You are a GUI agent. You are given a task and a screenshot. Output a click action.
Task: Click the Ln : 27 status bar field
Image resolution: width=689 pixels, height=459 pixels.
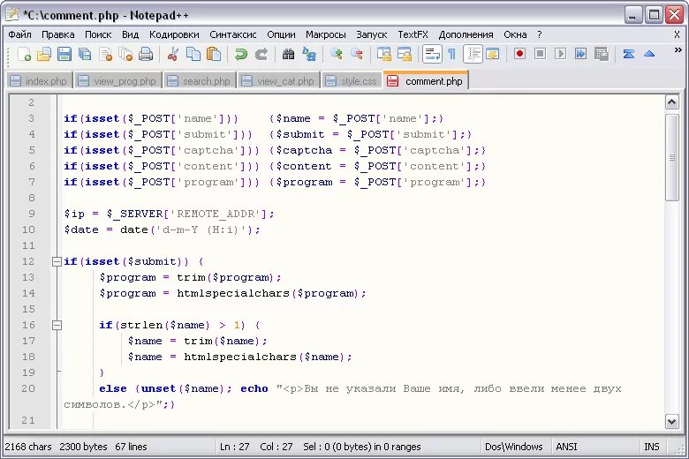(234, 447)
